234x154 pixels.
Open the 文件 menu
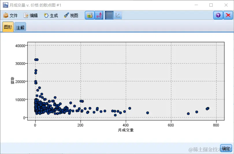[x=10, y=16]
